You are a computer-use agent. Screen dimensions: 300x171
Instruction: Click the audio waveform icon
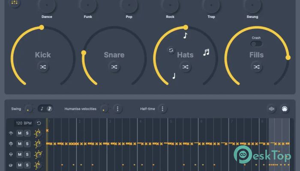point(271,109)
